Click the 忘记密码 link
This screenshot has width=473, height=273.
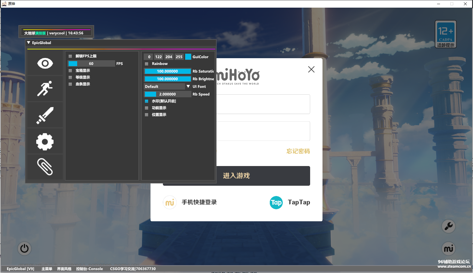coord(298,151)
